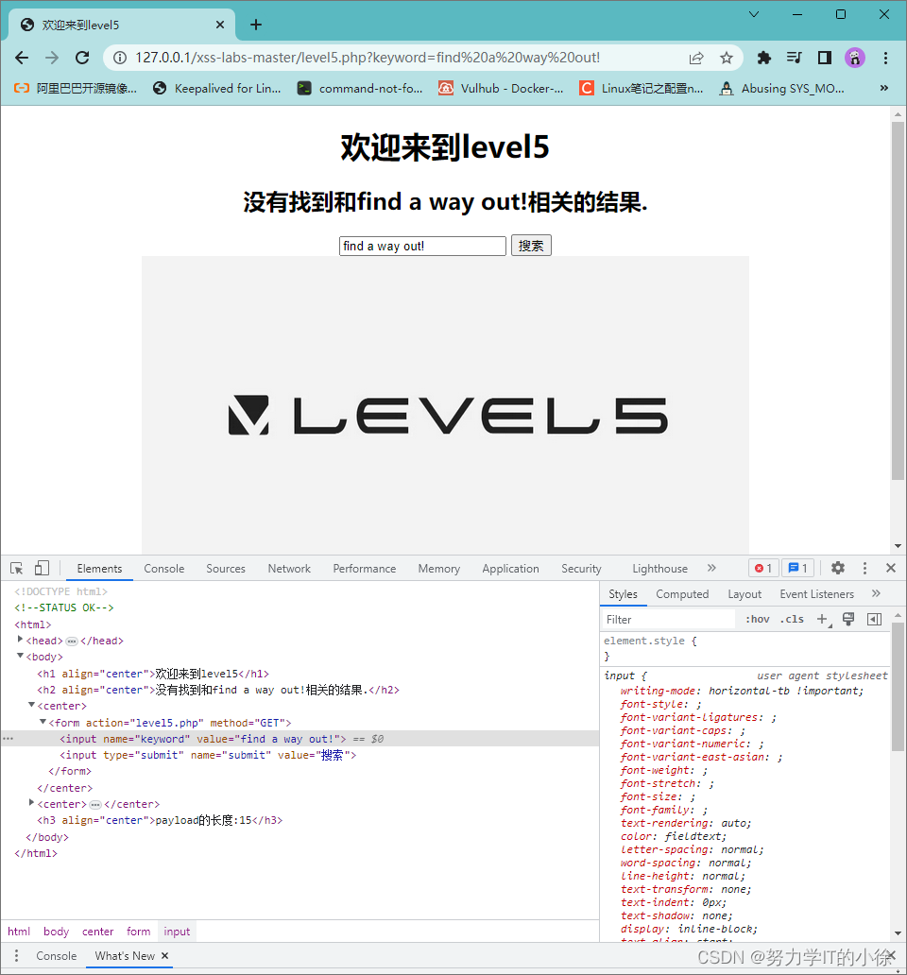Screen dimensions: 907x975
Task: Click the keyword search input field
Action: tap(422, 246)
